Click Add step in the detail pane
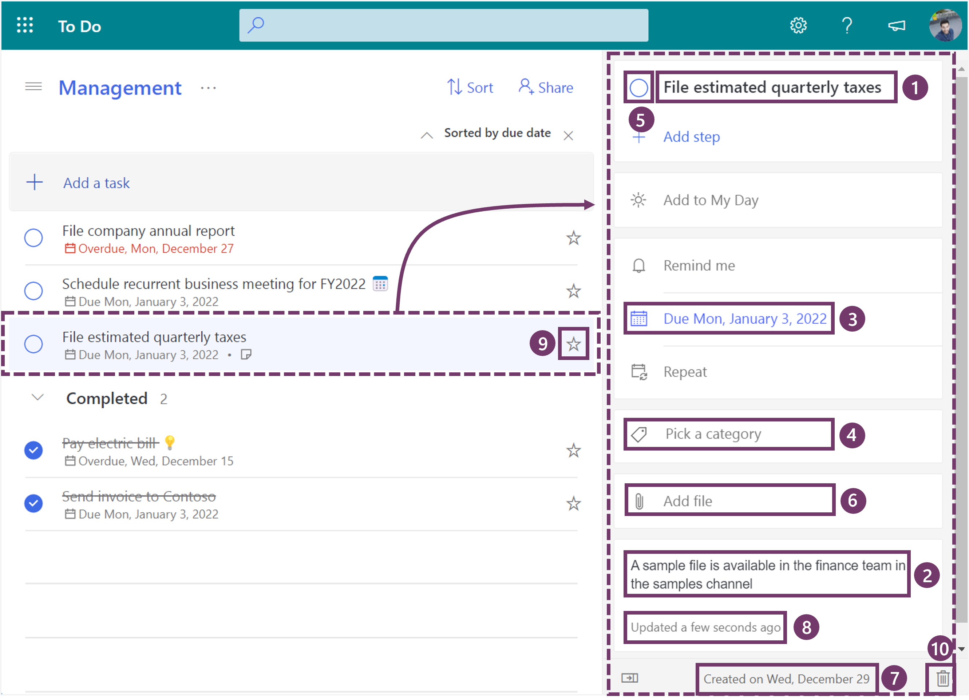Image resolution: width=969 pixels, height=700 pixels. [x=691, y=137]
